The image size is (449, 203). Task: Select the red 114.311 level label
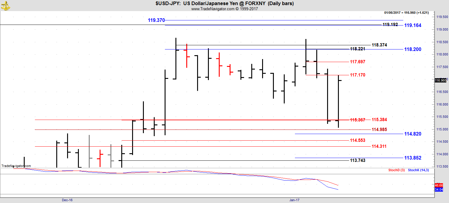pos(379,146)
